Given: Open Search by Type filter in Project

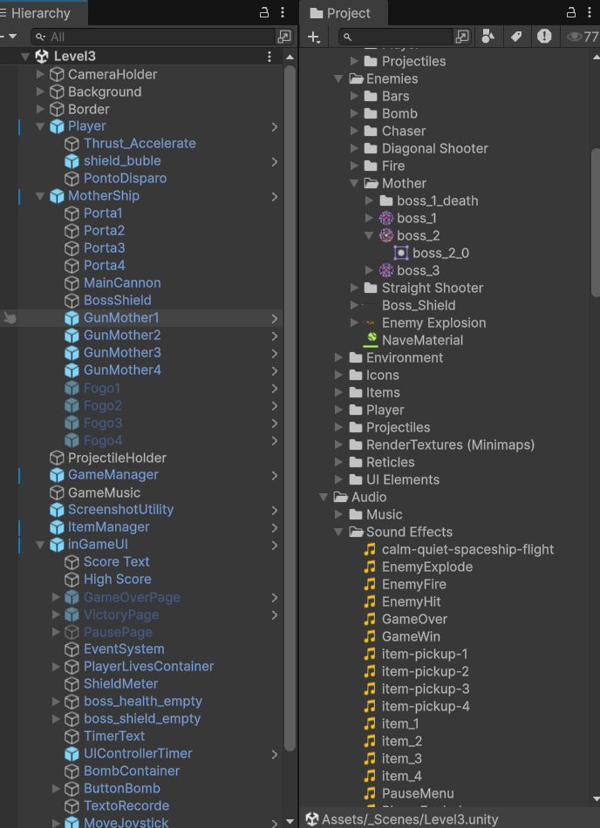Looking at the screenshot, I should [488, 37].
